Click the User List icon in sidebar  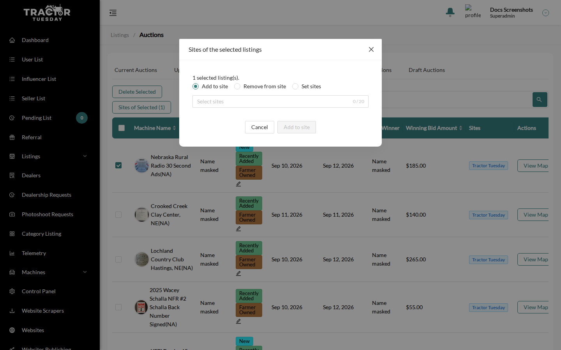tap(12, 59)
